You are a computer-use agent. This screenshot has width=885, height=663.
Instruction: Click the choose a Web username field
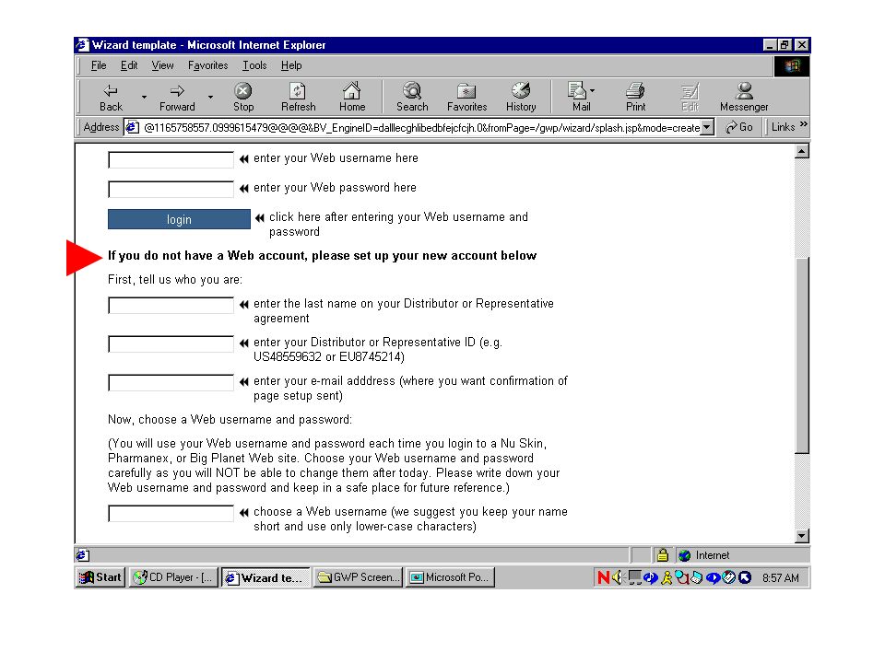click(171, 513)
